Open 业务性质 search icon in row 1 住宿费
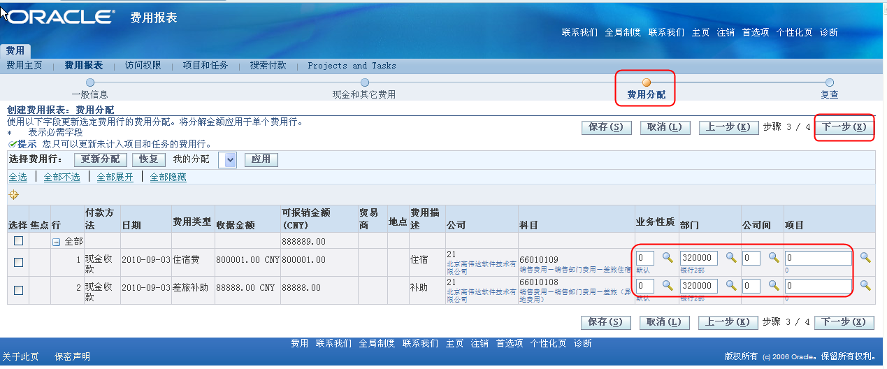Image resolution: width=887 pixels, height=369 pixels. [668, 258]
